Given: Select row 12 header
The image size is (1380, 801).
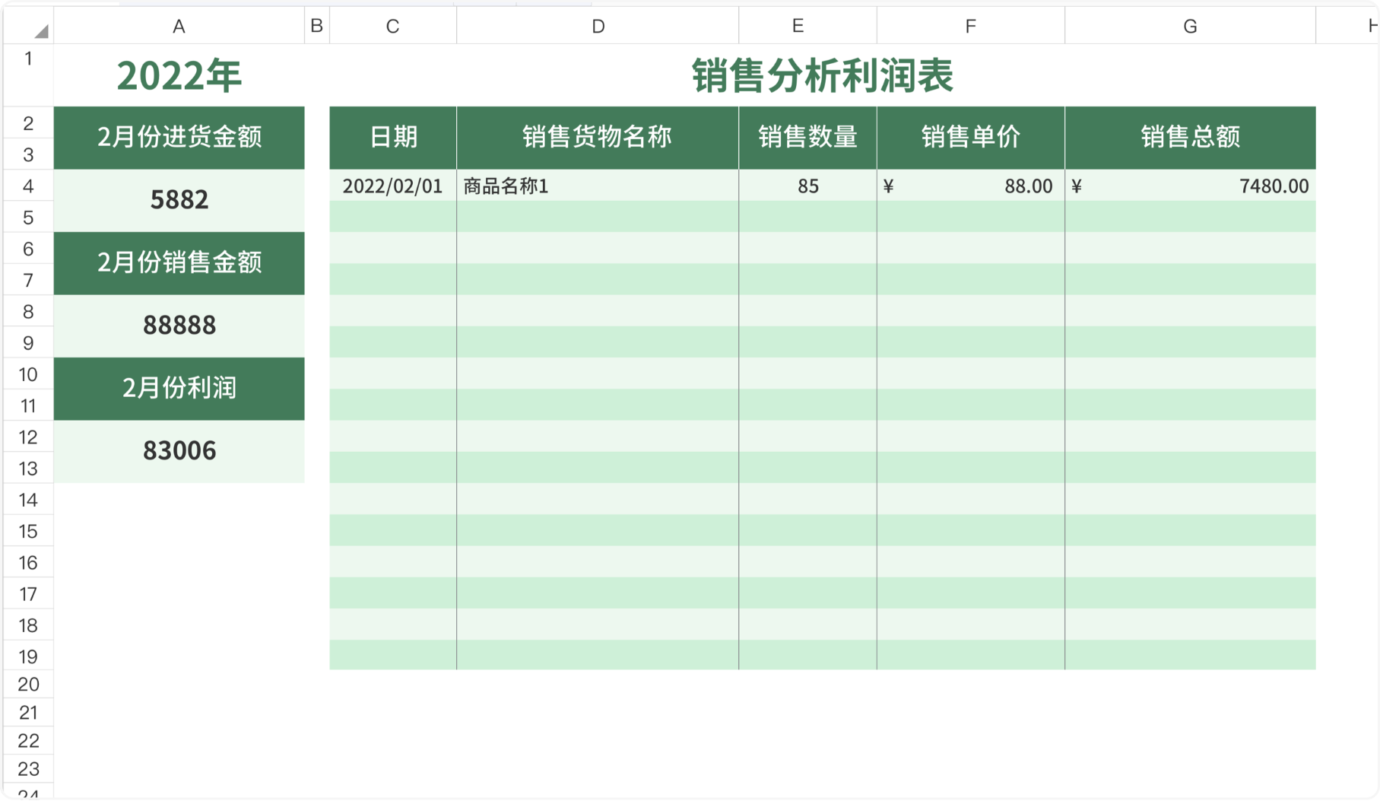Looking at the screenshot, I should [28, 437].
